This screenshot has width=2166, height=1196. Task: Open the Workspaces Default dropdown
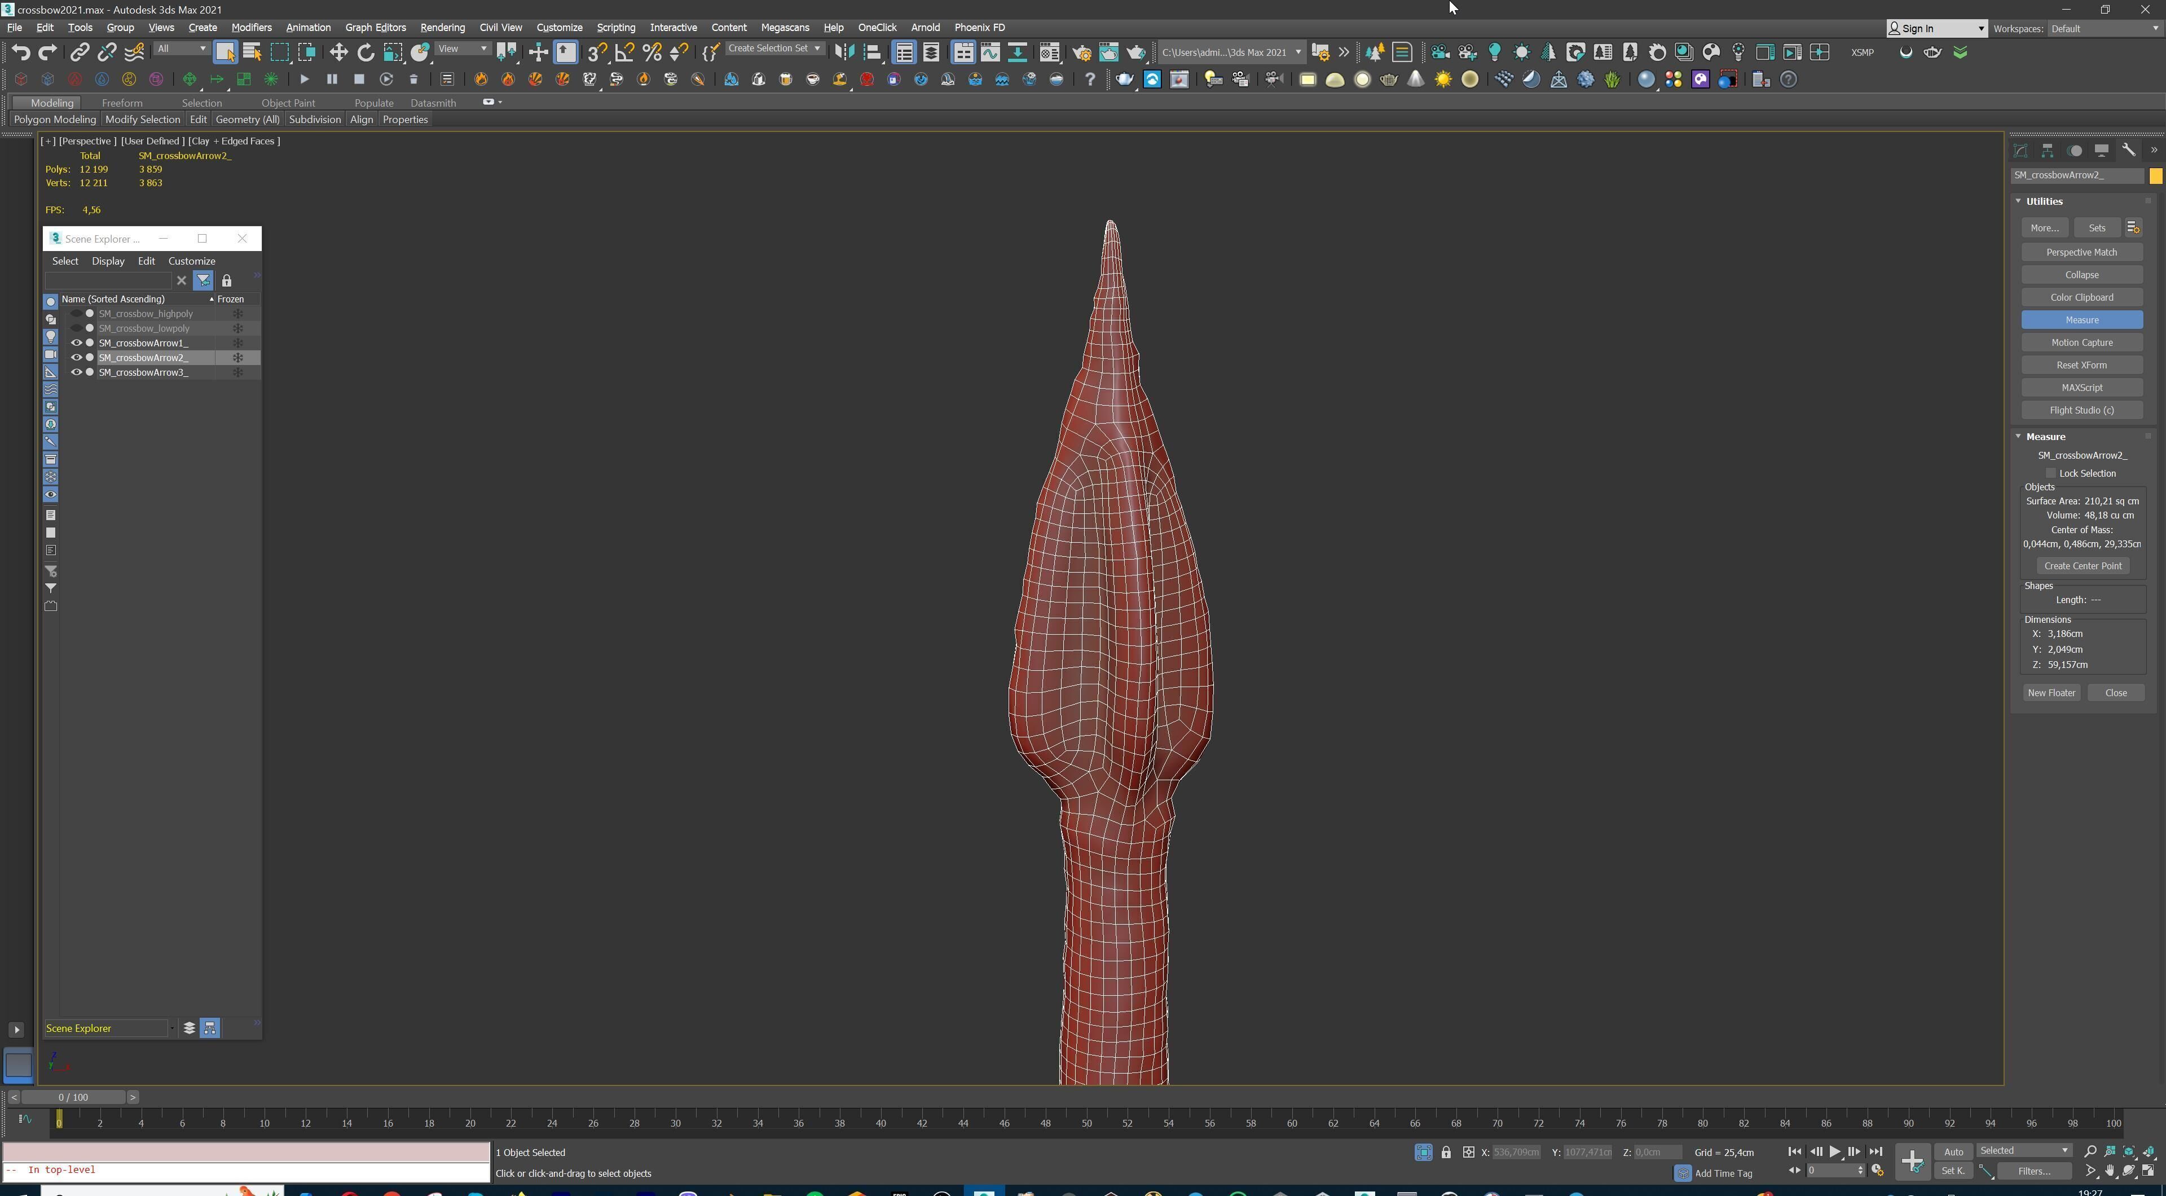[x=2103, y=29]
